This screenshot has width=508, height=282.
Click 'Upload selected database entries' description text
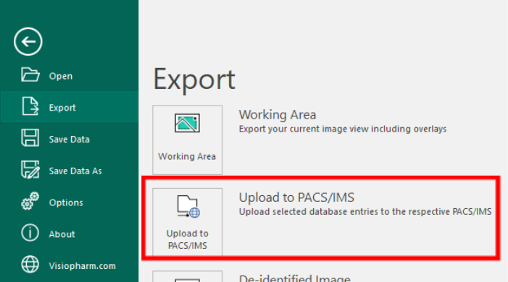[x=365, y=211]
